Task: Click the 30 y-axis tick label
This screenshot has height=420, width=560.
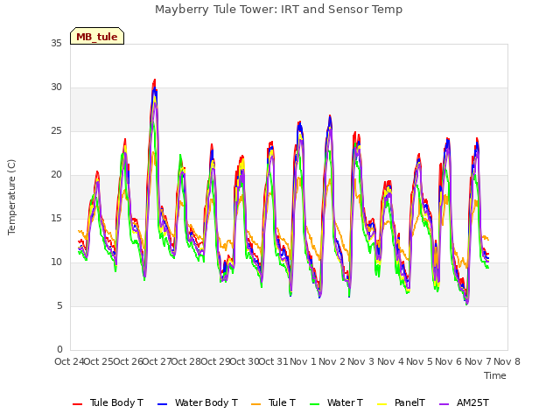Action: [x=56, y=87]
